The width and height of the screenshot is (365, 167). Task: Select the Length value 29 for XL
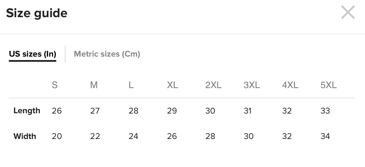point(172,111)
